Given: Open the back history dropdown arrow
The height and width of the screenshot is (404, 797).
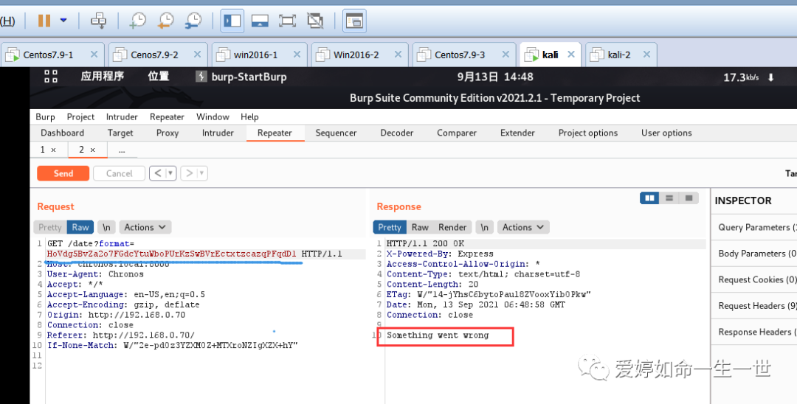Looking at the screenshot, I should pos(170,173).
